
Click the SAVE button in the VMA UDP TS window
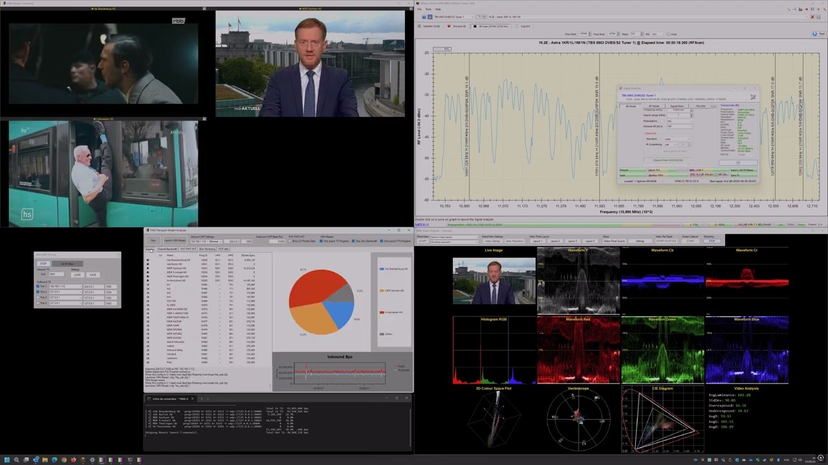tap(93, 275)
